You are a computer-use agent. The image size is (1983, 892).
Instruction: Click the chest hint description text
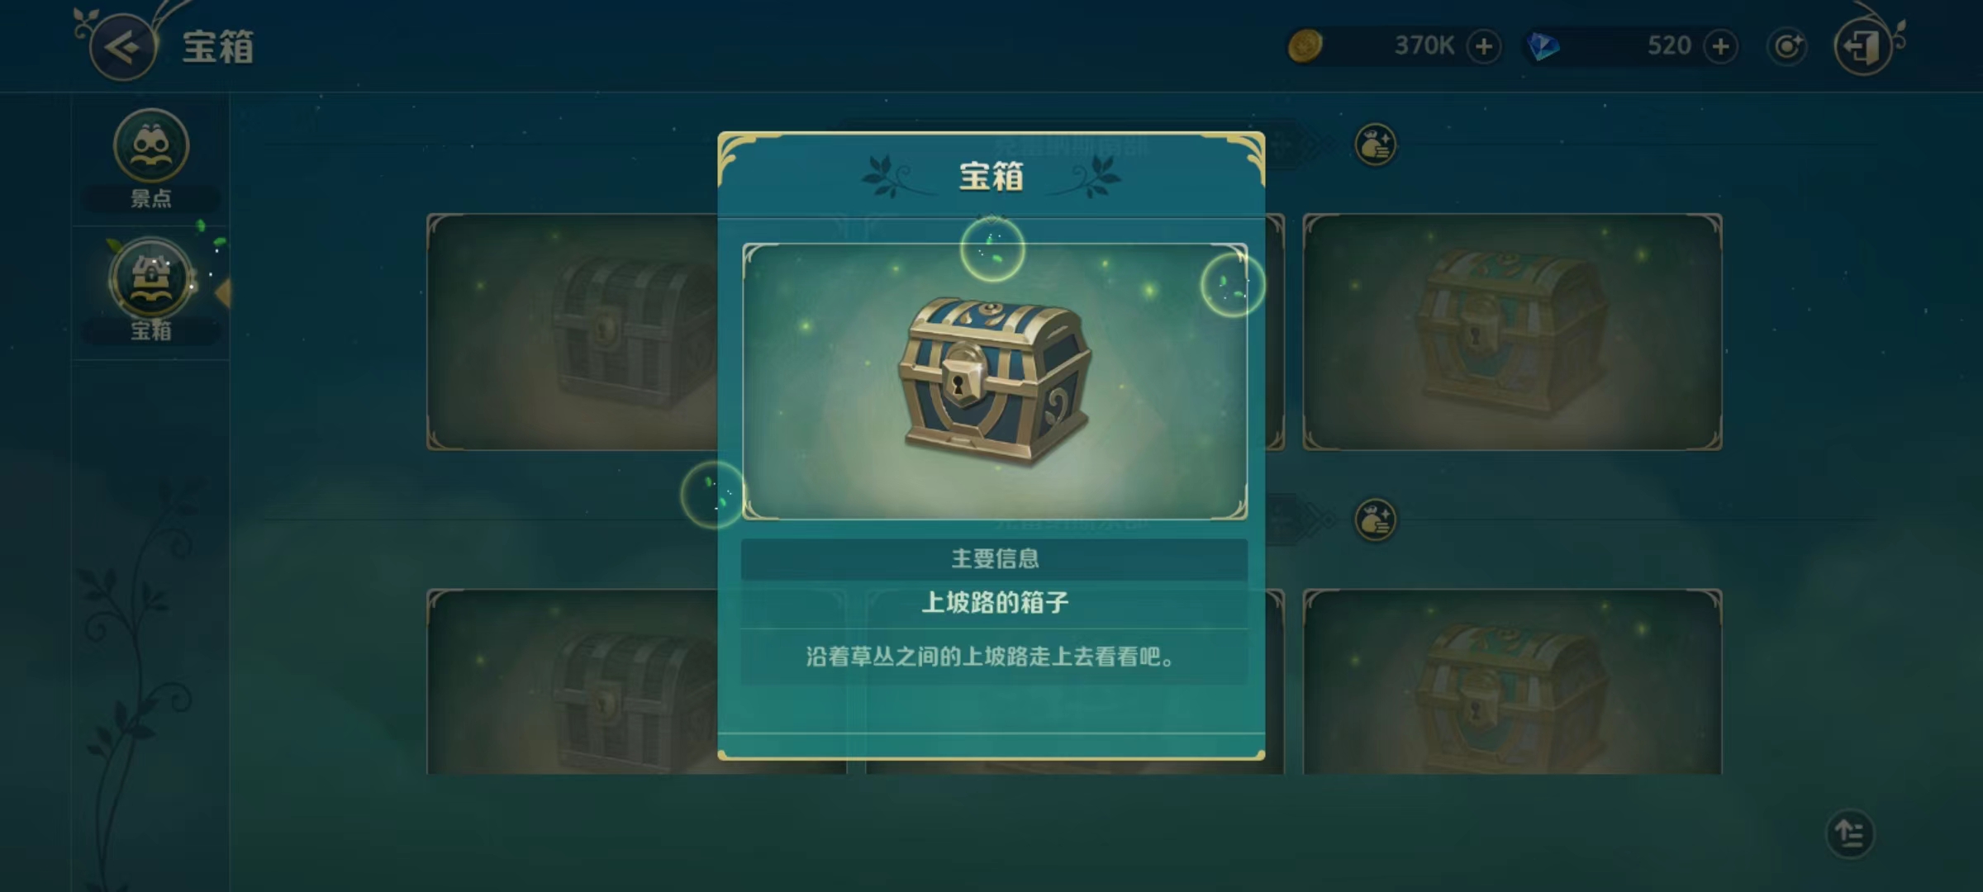pyautogui.click(x=990, y=657)
